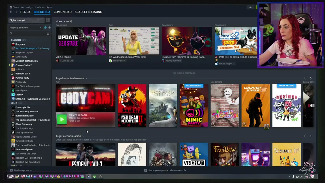This screenshot has width=325, height=183.
Task: Go forward with the right arrow
Action: tap(16, 12)
